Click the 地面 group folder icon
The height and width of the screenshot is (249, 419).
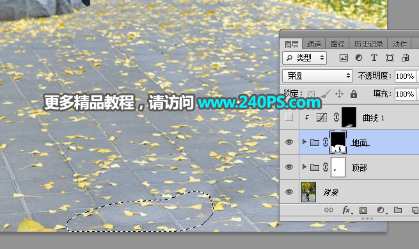pos(315,142)
